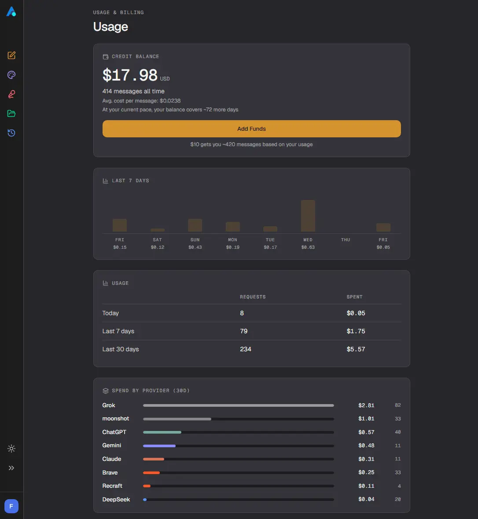Click the WED day label

point(308,239)
